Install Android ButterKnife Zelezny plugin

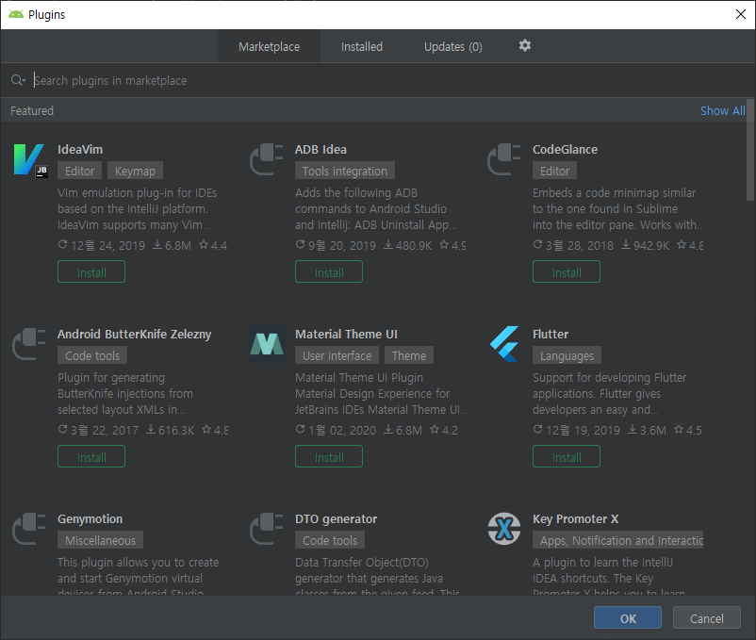(x=91, y=457)
